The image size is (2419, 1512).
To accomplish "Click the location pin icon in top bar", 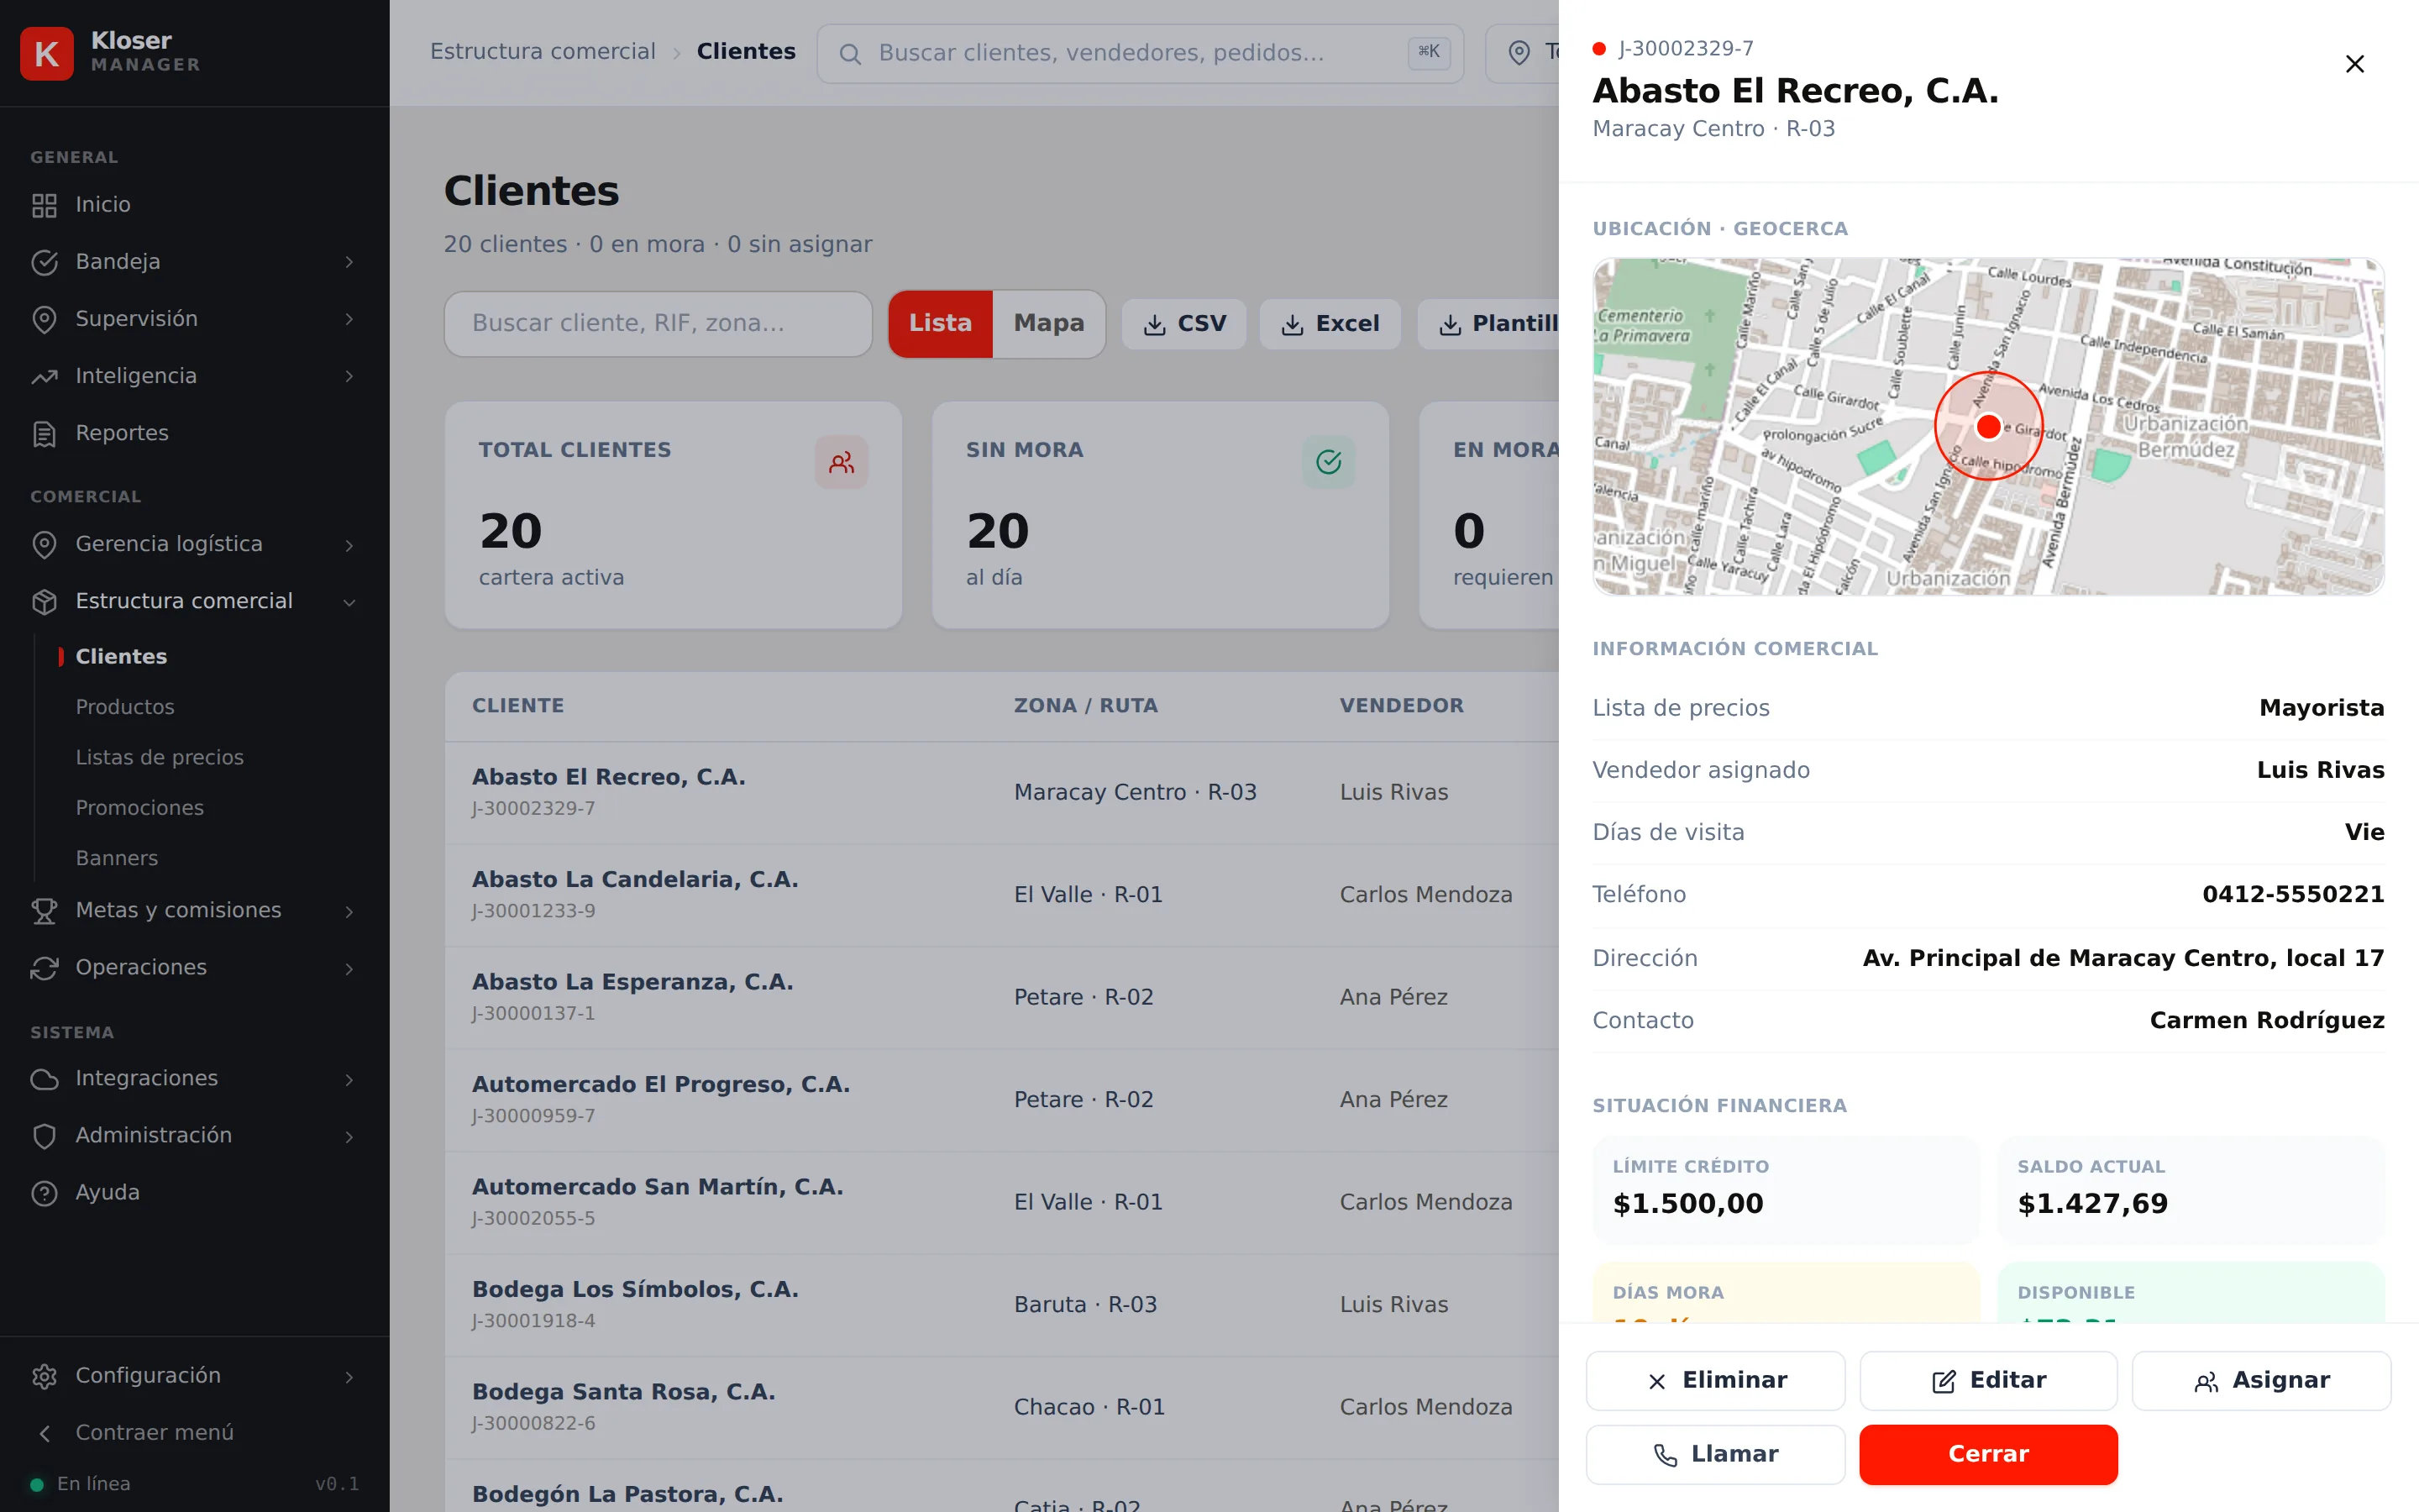I will 1519,52.
